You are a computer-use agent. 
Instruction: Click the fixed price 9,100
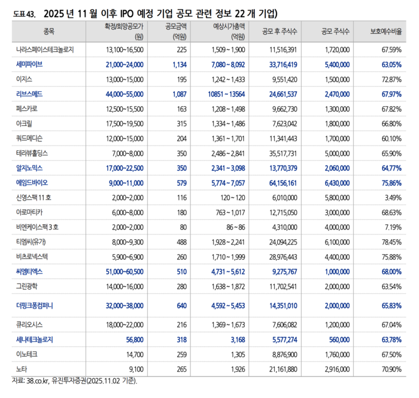coord(136,369)
